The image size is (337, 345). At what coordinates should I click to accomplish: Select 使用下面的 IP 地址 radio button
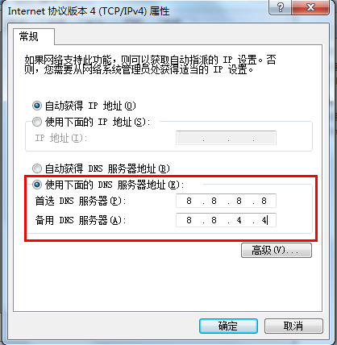37,122
